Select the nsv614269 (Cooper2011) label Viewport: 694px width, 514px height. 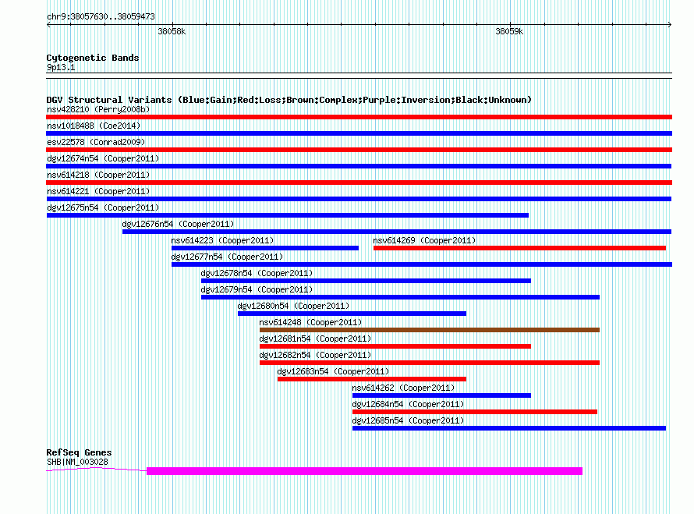click(x=424, y=240)
